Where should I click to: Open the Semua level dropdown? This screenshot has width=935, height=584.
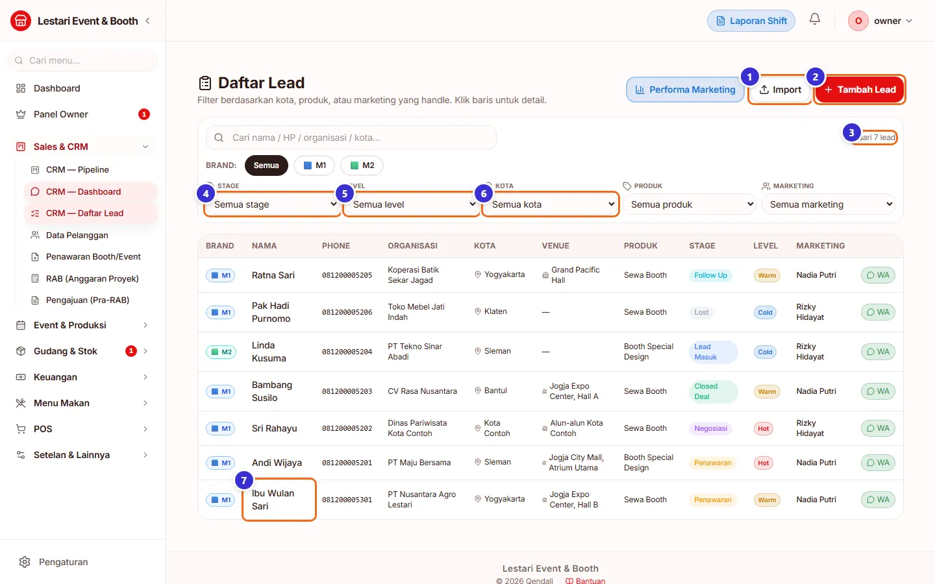pos(412,204)
